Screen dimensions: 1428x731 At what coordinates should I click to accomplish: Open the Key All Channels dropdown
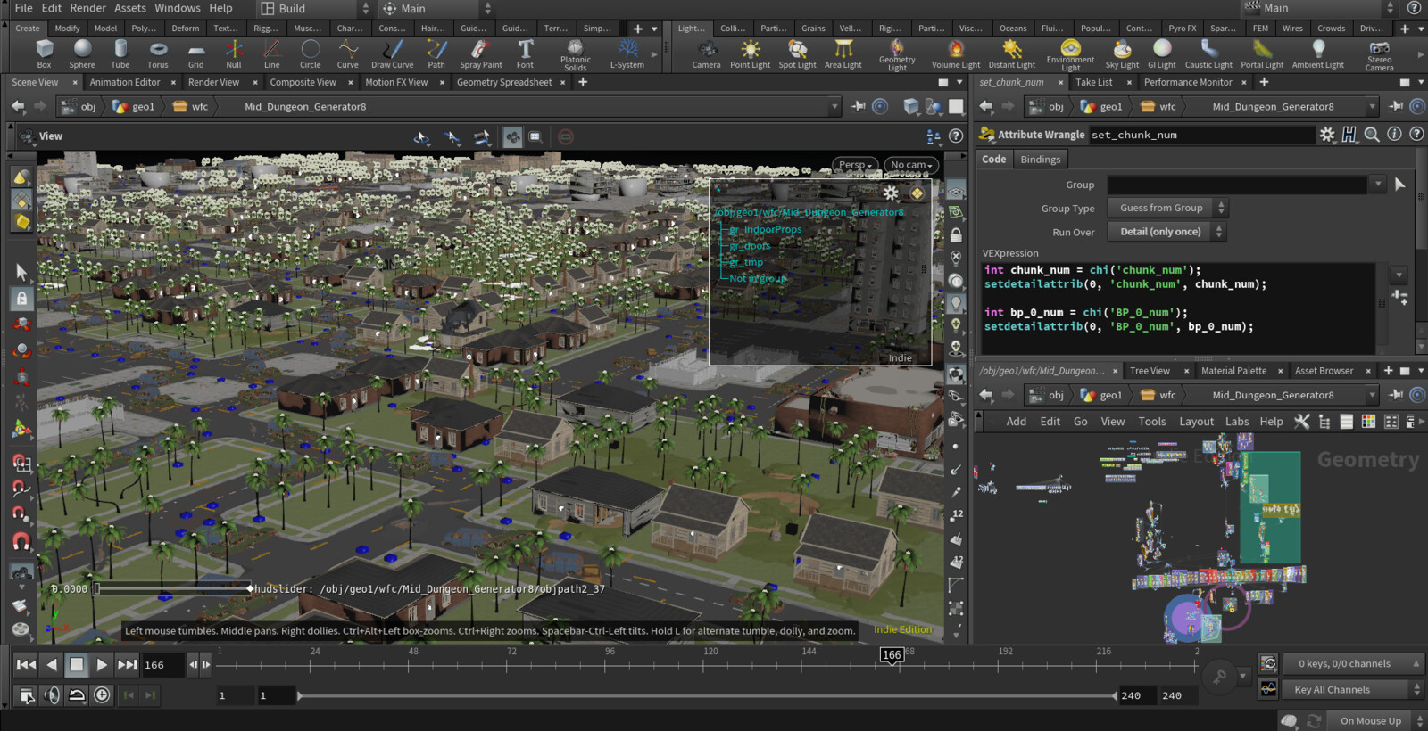tap(1352, 690)
